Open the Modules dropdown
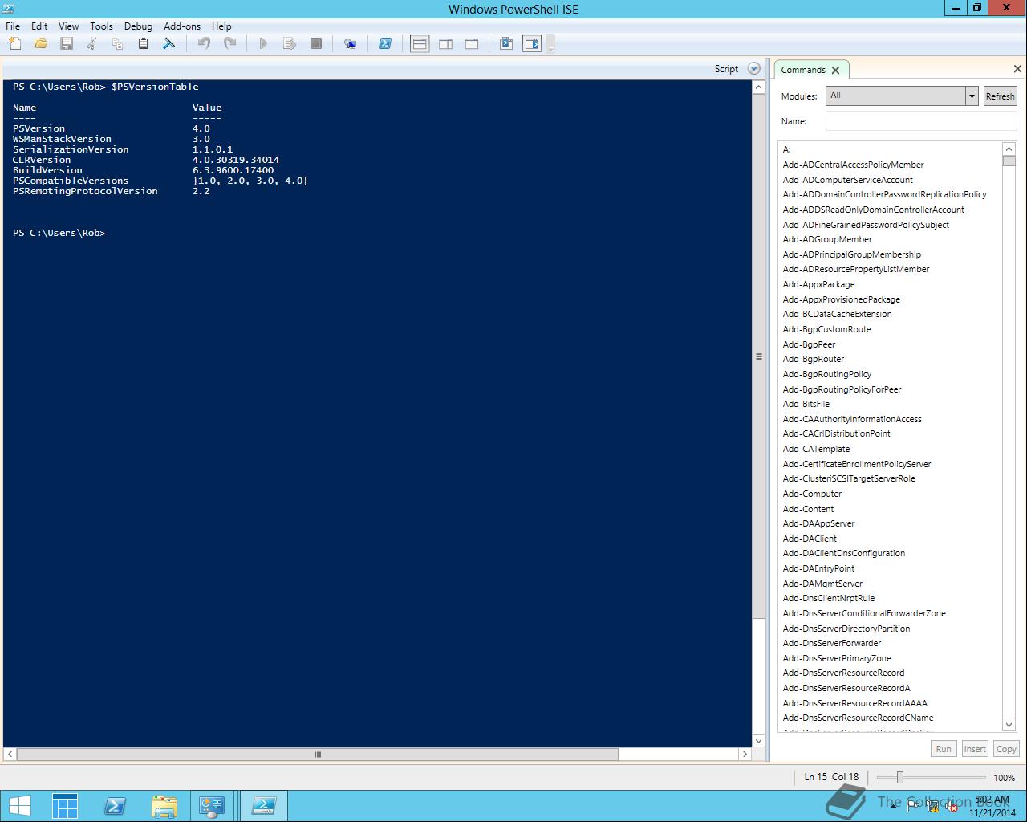Viewport: 1027px width, 822px height. (972, 96)
